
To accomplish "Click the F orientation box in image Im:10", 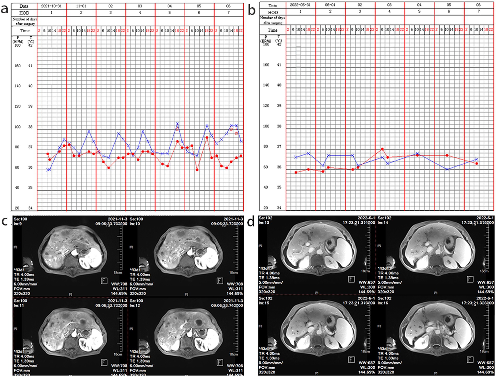I will click(x=220, y=281).
